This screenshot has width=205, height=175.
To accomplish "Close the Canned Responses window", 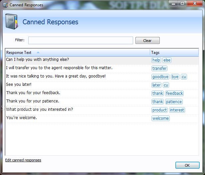I will 195,4.
